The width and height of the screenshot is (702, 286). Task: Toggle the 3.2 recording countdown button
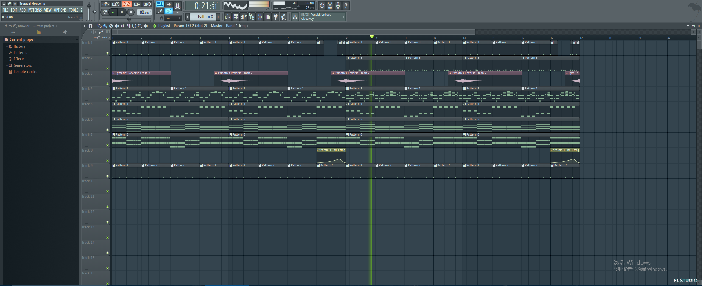pyautogui.click(x=126, y=4)
